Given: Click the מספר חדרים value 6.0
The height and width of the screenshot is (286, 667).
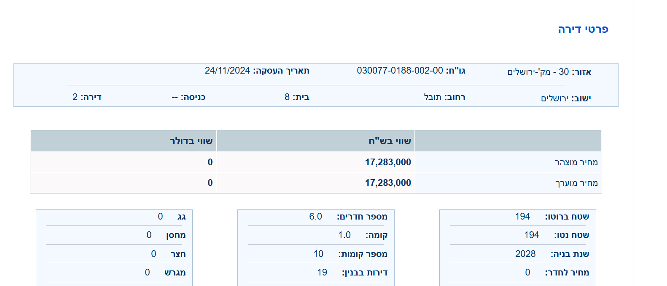Looking at the screenshot, I should point(315,217).
